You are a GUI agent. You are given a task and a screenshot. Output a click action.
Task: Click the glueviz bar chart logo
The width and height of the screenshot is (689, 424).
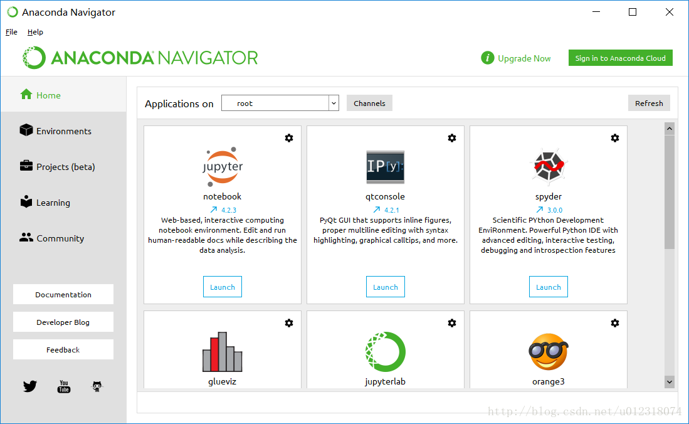223,352
